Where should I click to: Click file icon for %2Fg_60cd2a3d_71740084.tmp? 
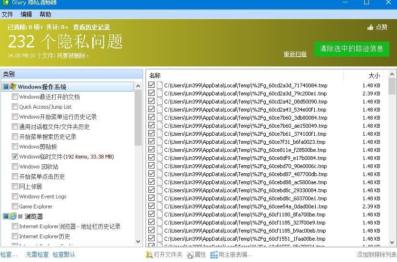[159, 85]
